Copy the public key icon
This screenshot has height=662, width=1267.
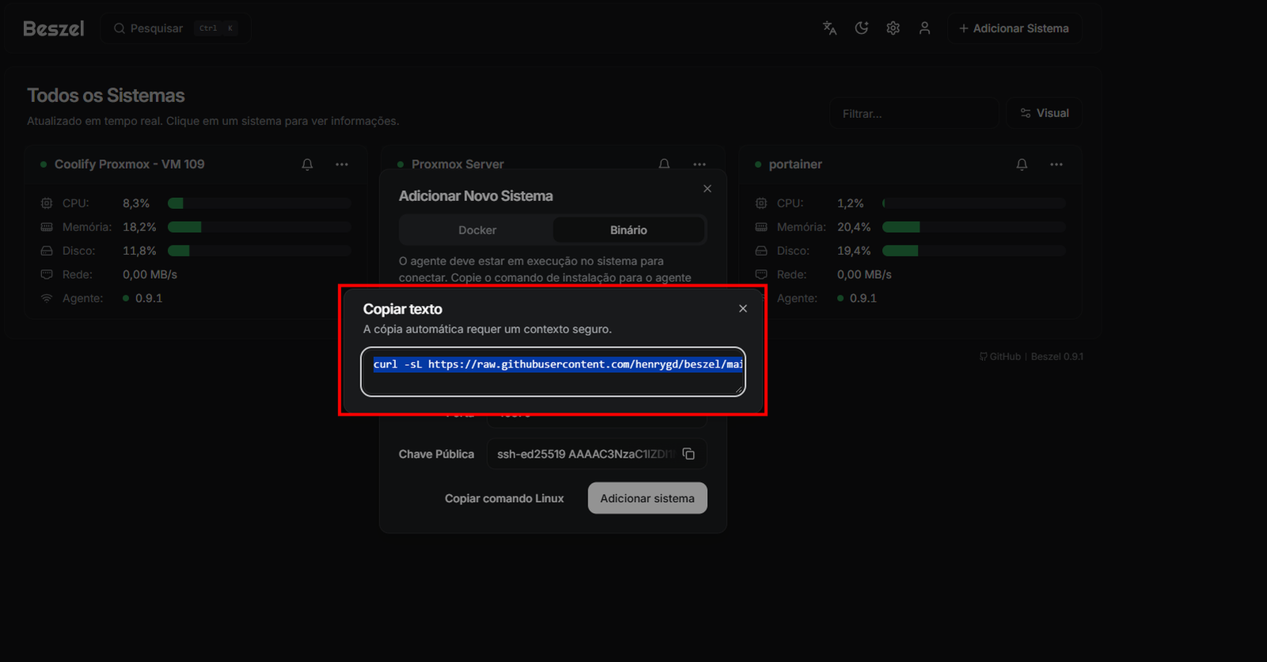click(x=689, y=454)
